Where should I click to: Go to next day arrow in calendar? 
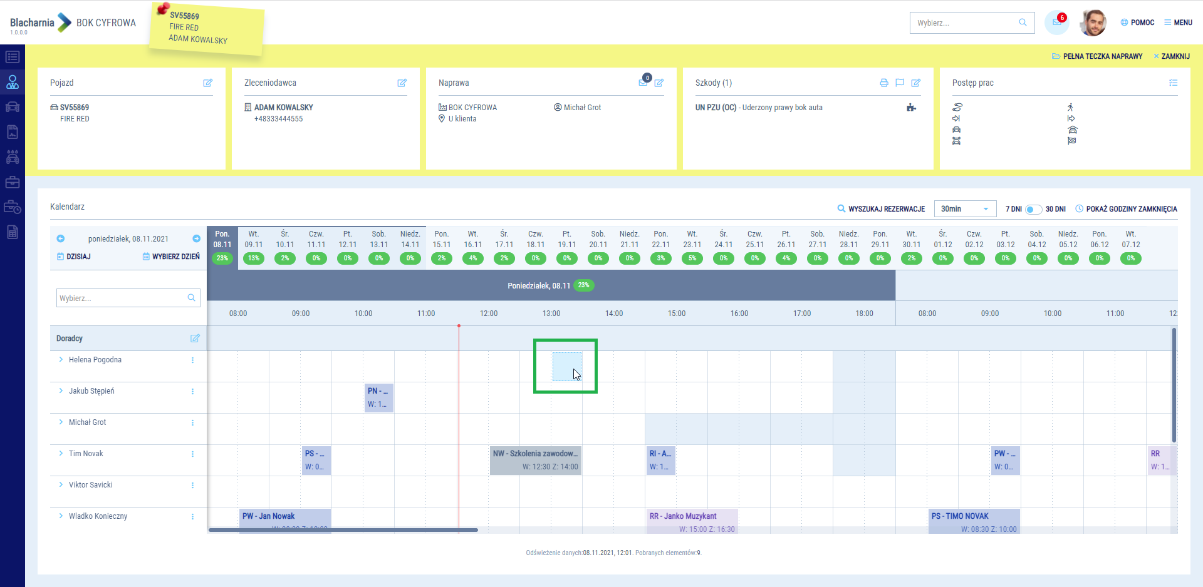196,238
